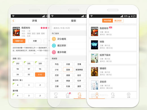Select the 彩漫 genre tag
This screenshot has height=110, width=147.
tap(68, 86)
